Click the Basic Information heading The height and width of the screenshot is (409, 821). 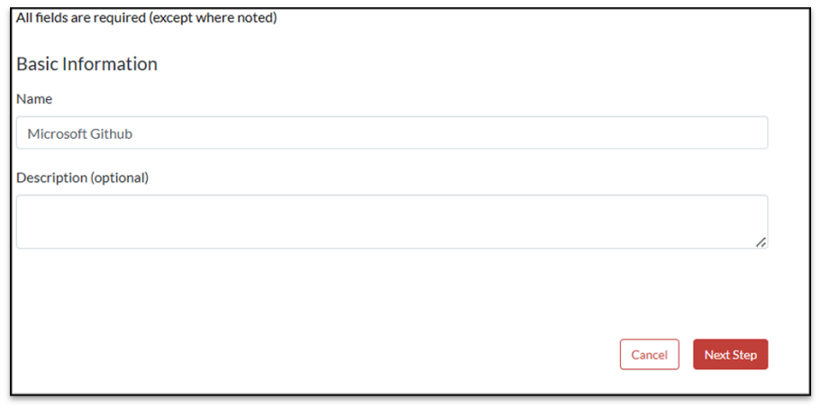(x=87, y=64)
